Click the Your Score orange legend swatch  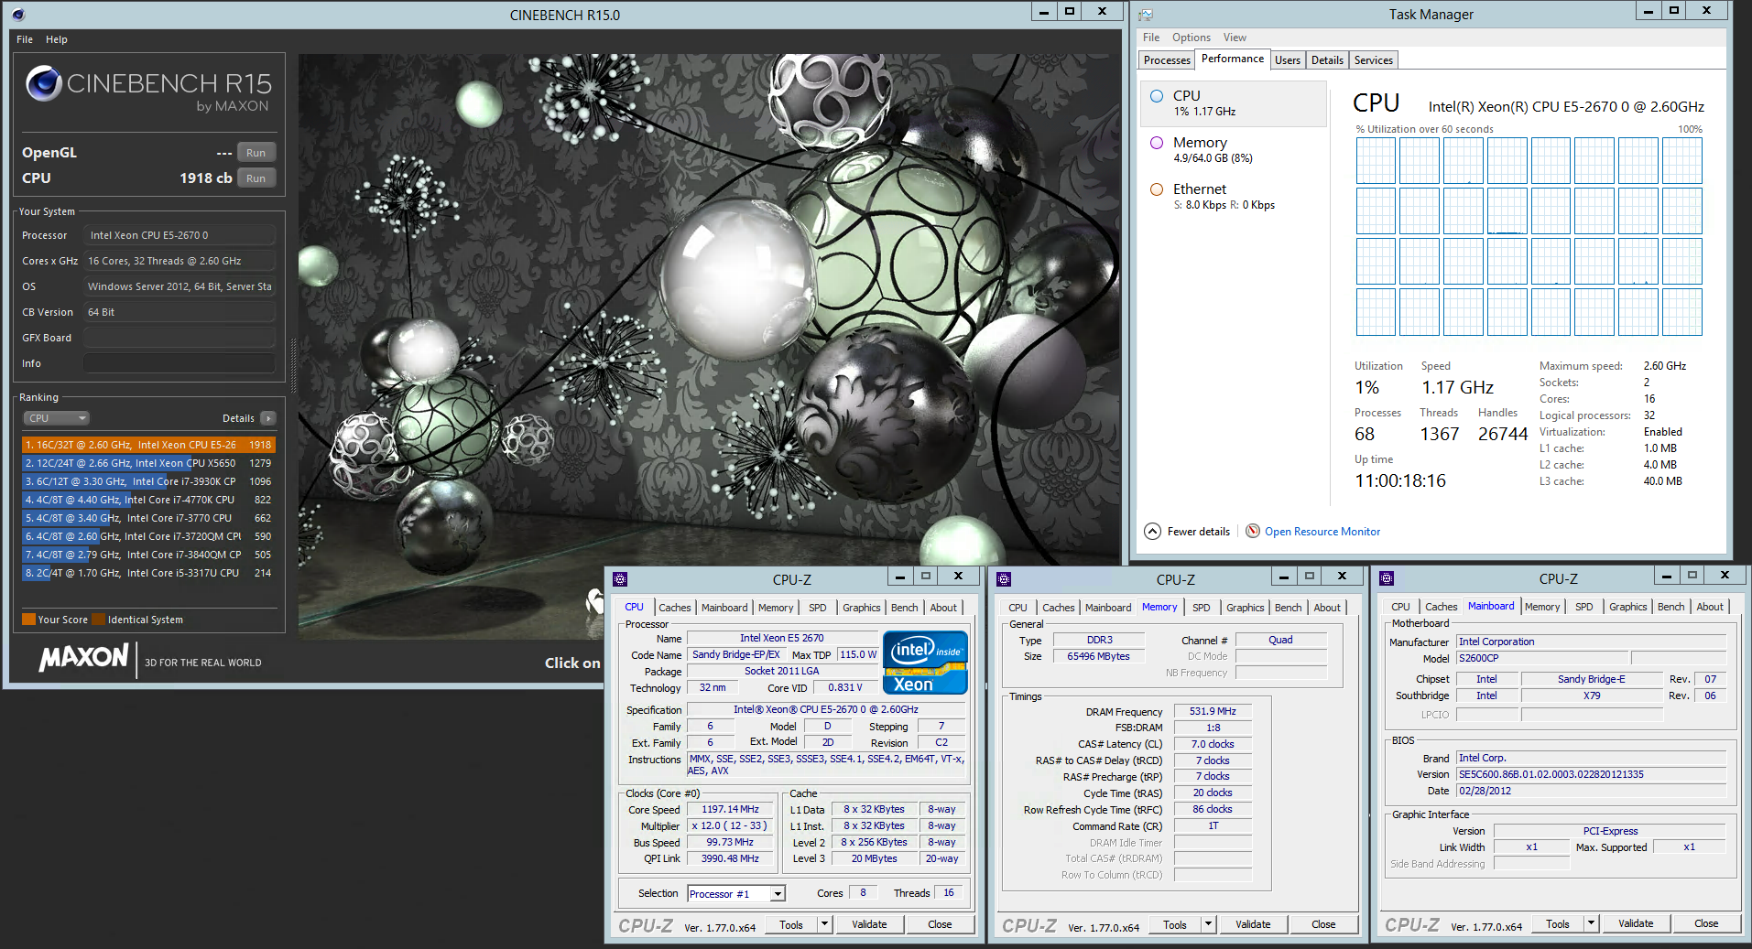[x=28, y=620]
